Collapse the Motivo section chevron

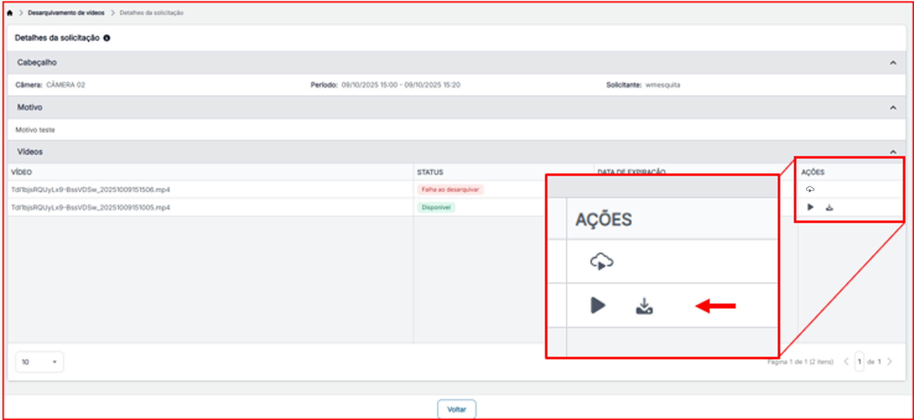click(x=893, y=107)
